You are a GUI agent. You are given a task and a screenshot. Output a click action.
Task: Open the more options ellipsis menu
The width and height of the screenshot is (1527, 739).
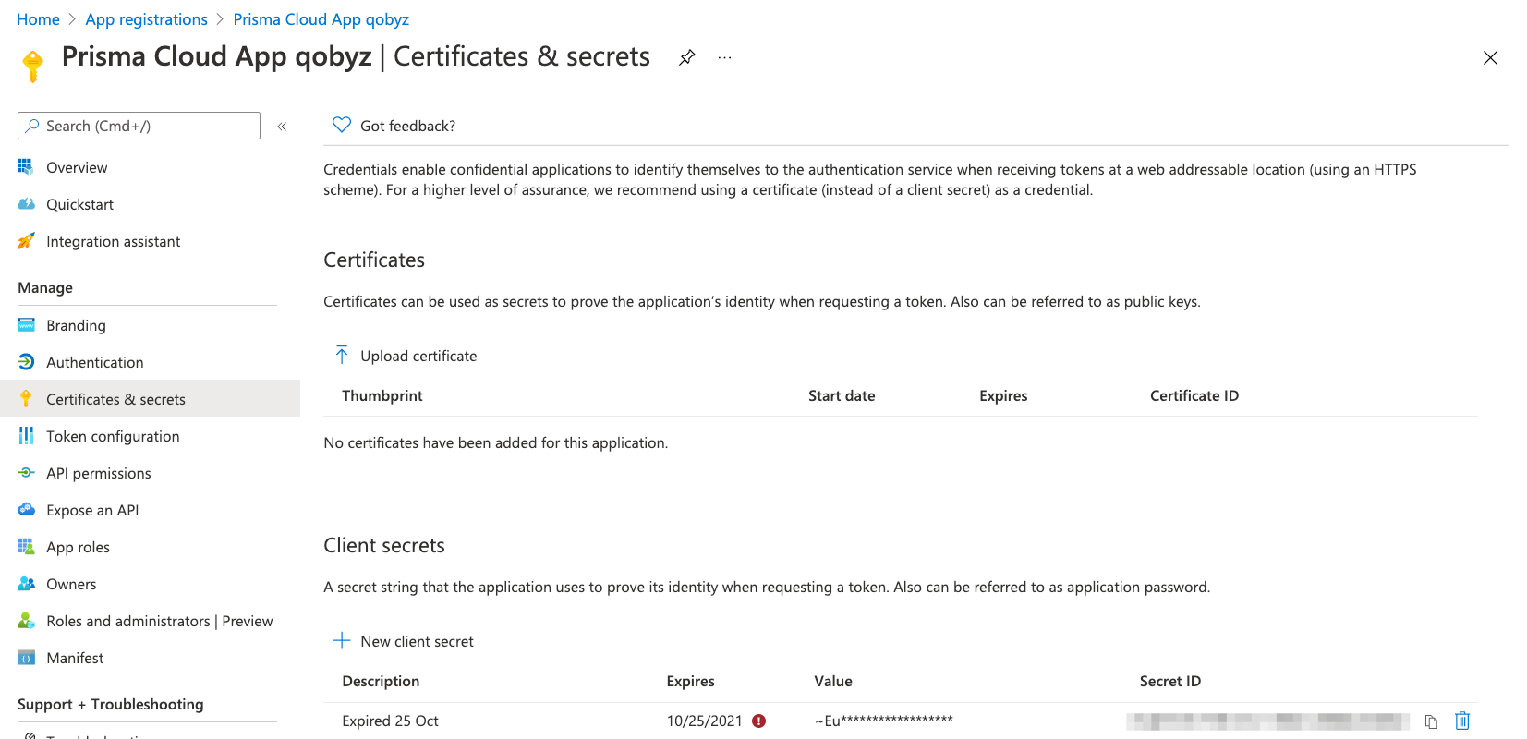pyautogui.click(x=724, y=57)
